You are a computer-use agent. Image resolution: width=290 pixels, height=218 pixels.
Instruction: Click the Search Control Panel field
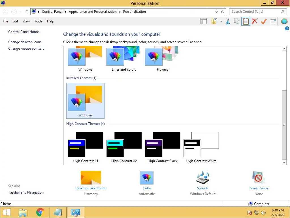258,11
